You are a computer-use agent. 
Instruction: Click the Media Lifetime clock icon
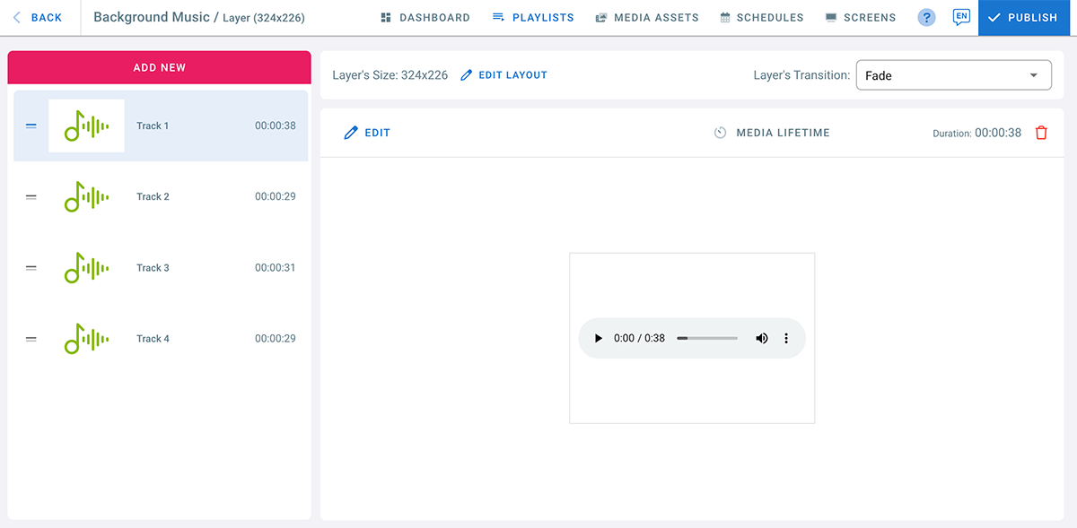pos(720,133)
